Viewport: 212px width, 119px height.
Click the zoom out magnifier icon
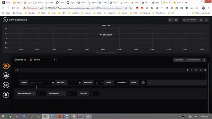(201, 20)
